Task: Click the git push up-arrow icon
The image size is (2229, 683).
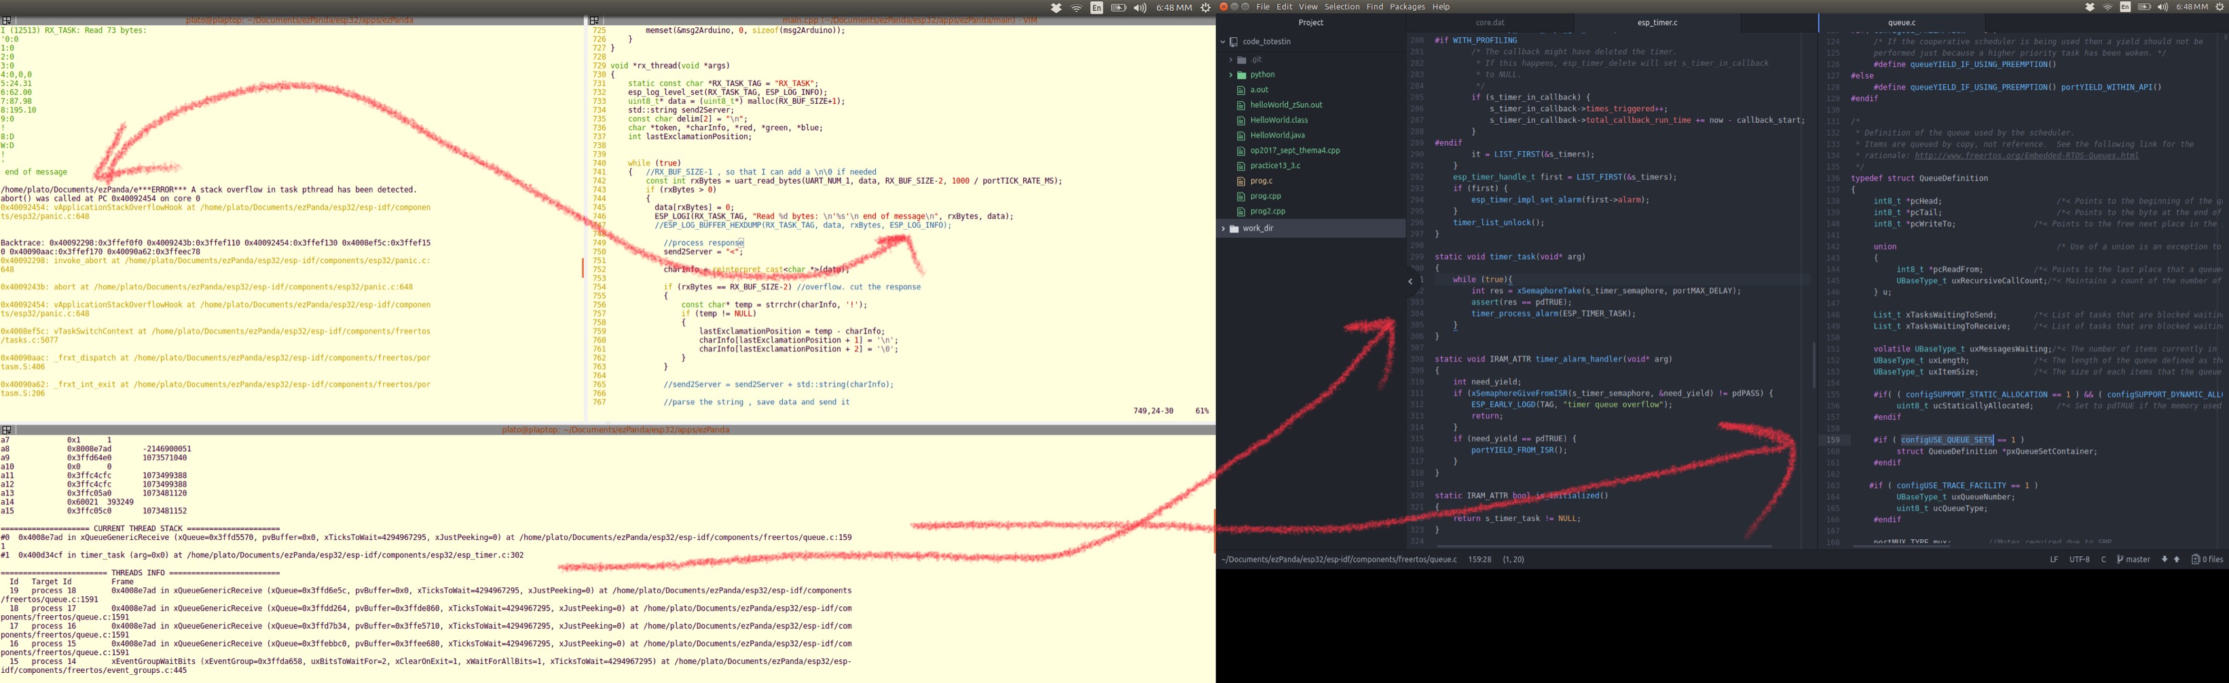Action: pyautogui.click(x=2177, y=560)
